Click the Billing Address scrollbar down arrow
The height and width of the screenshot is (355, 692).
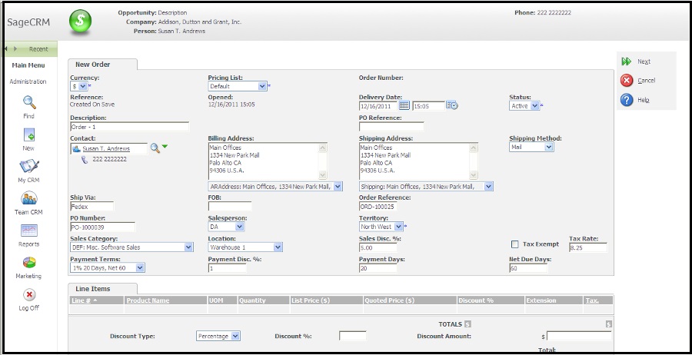tap(323, 175)
